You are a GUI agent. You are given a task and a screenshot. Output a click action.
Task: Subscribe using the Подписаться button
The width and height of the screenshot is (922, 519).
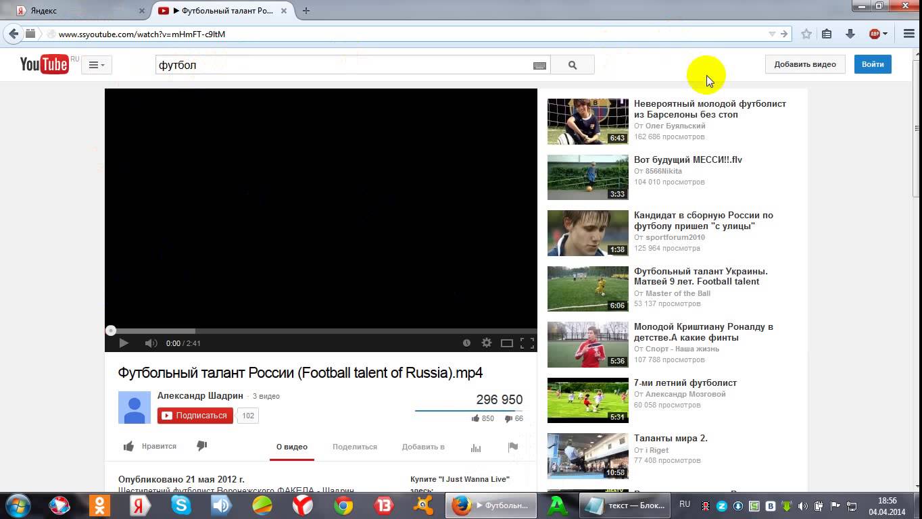195,416
